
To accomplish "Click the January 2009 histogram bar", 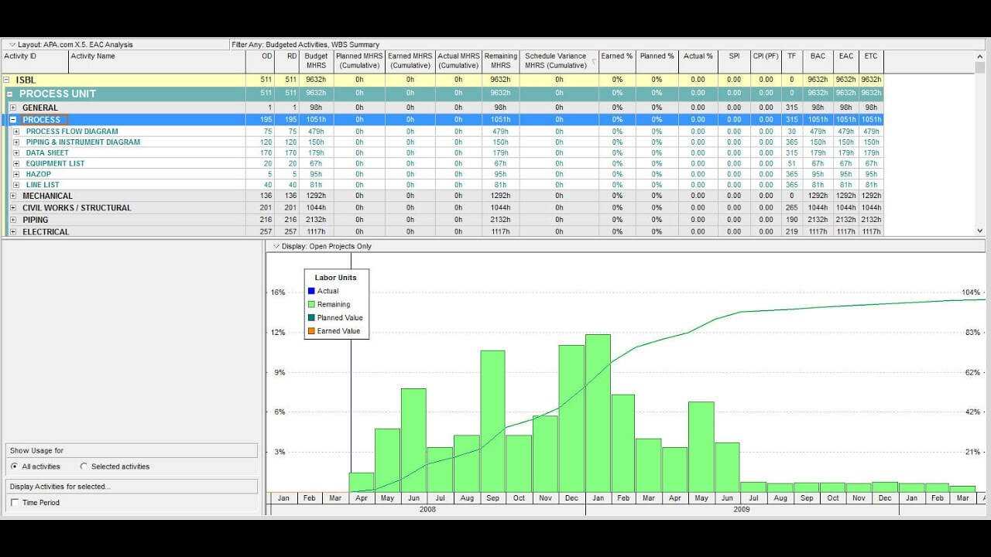I will coord(598,413).
